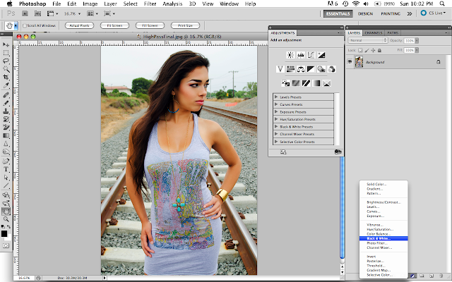The image size is (452, 282).
Task: Add a Color Balance adjustment icon
Action: [x=301, y=69]
